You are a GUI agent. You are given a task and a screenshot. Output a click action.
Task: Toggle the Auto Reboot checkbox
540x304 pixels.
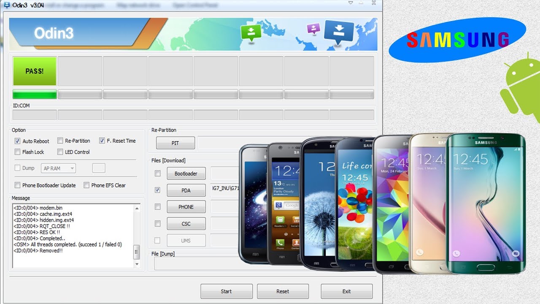click(x=17, y=141)
